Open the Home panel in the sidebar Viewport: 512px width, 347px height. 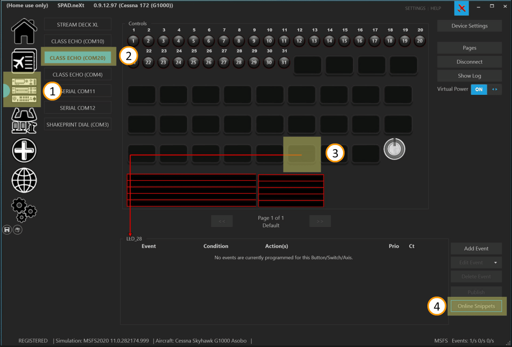click(24, 32)
